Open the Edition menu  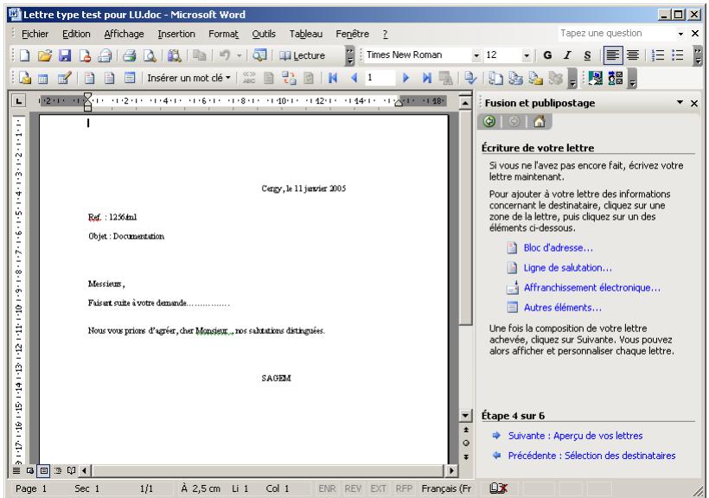76,34
